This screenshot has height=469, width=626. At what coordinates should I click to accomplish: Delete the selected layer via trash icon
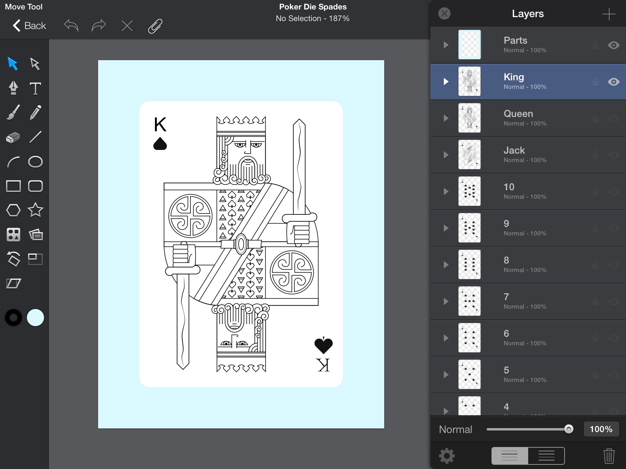(x=609, y=456)
